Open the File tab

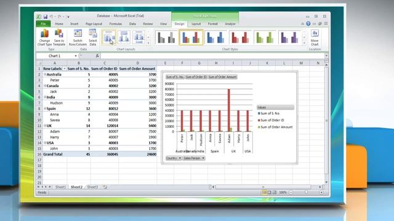tap(44, 24)
